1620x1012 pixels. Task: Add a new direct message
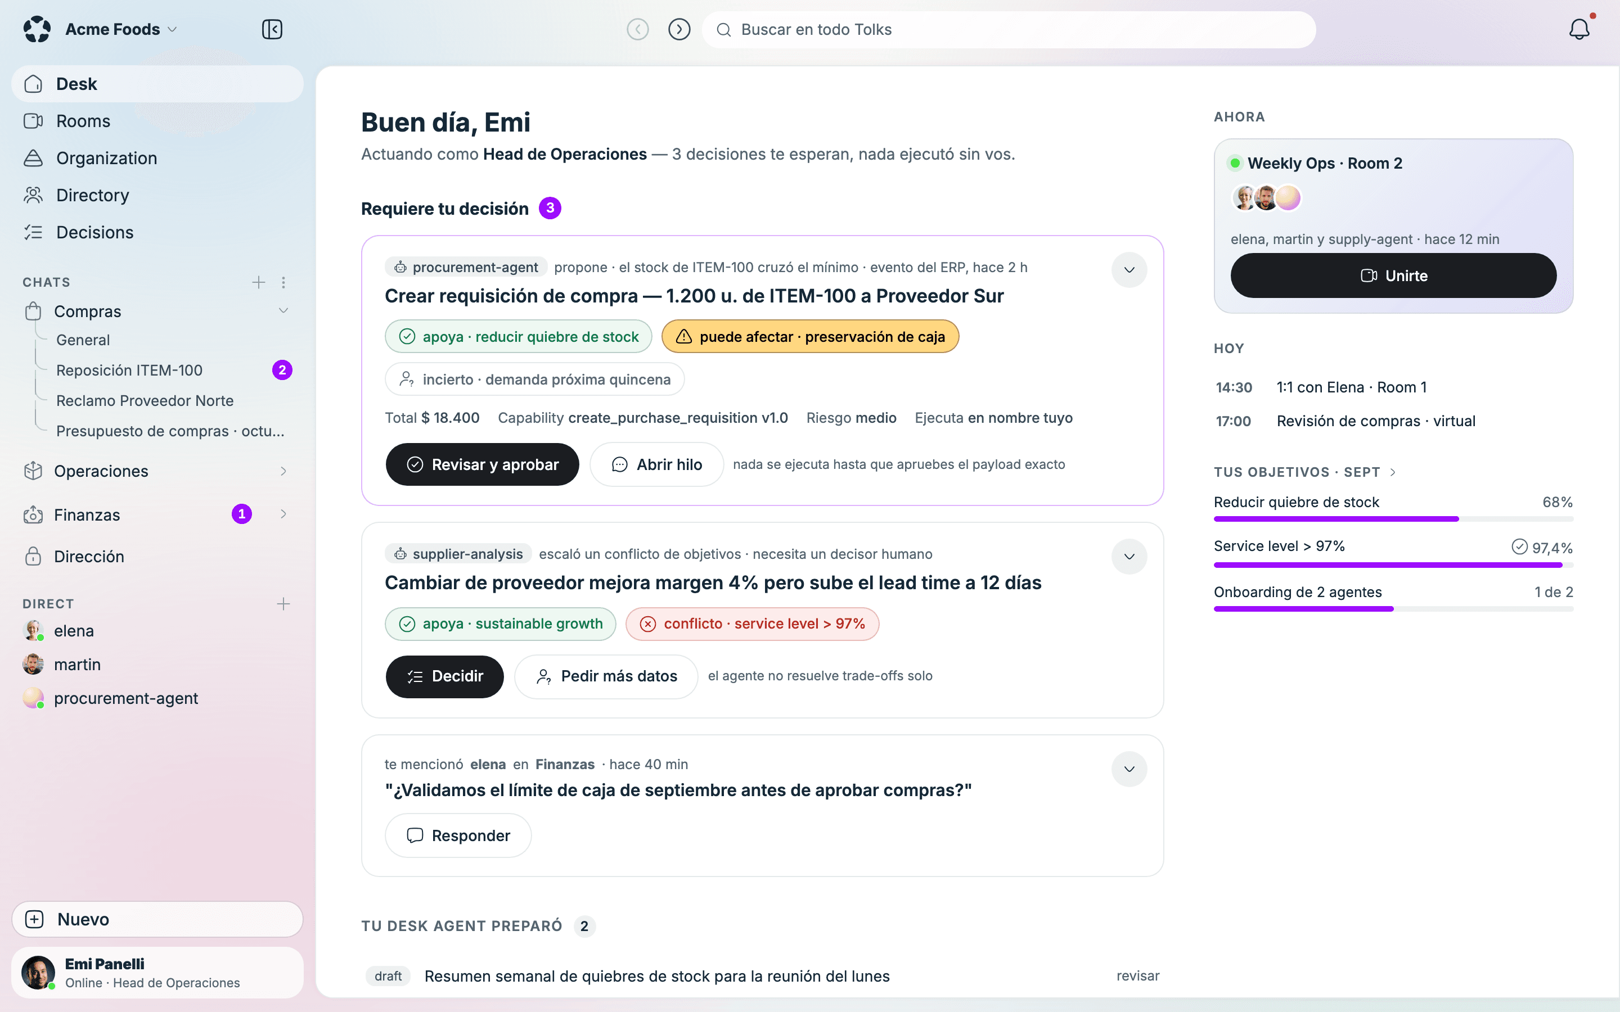(284, 604)
